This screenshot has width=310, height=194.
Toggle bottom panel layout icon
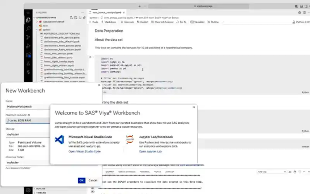click(301, 6)
